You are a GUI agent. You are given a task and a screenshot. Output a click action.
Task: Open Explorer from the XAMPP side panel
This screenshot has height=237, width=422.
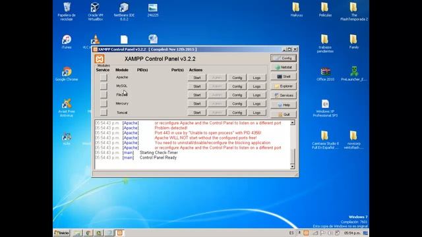pos(284,86)
